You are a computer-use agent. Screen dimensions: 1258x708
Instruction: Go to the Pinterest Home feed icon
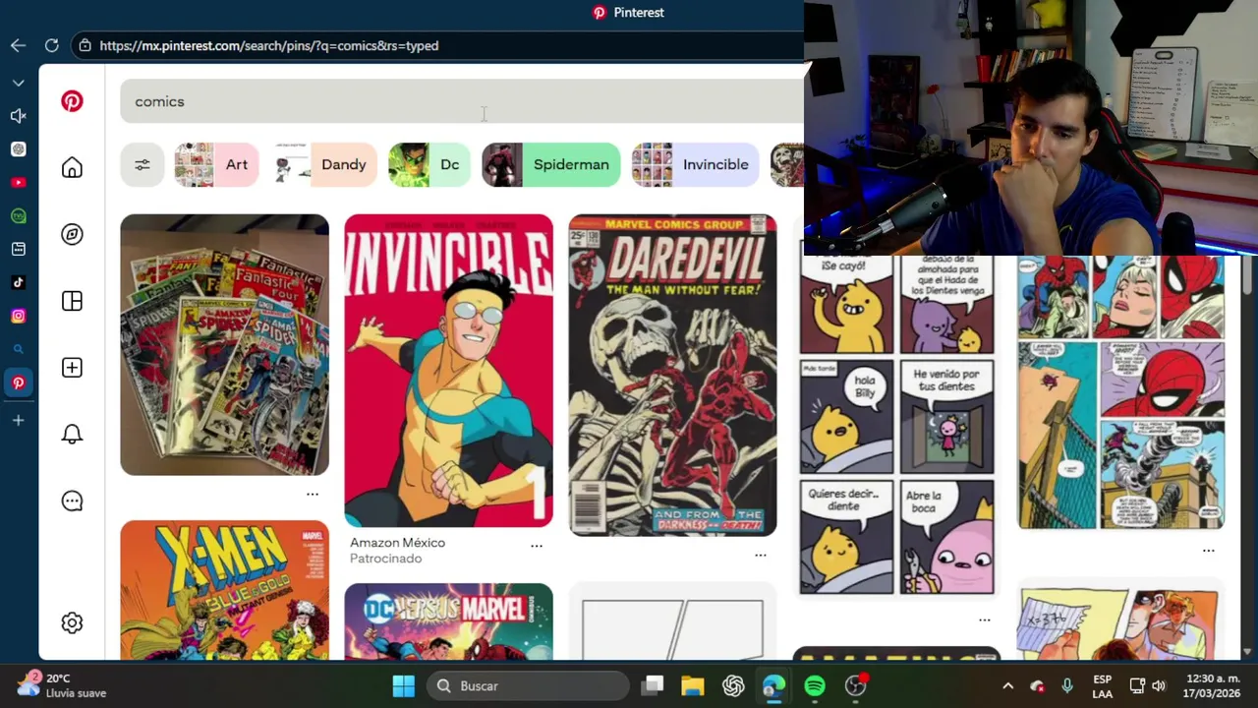click(72, 168)
